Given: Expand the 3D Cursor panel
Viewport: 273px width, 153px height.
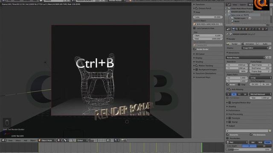Looking at the screenshot, I should (200, 54).
